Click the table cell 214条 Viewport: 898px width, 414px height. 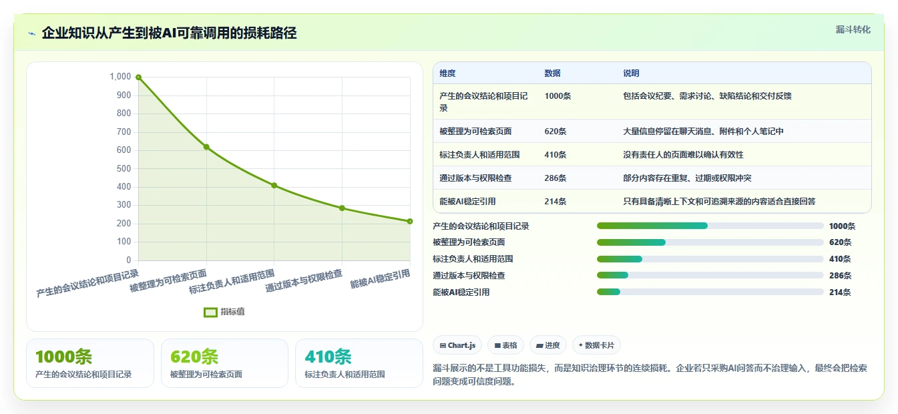point(555,202)
